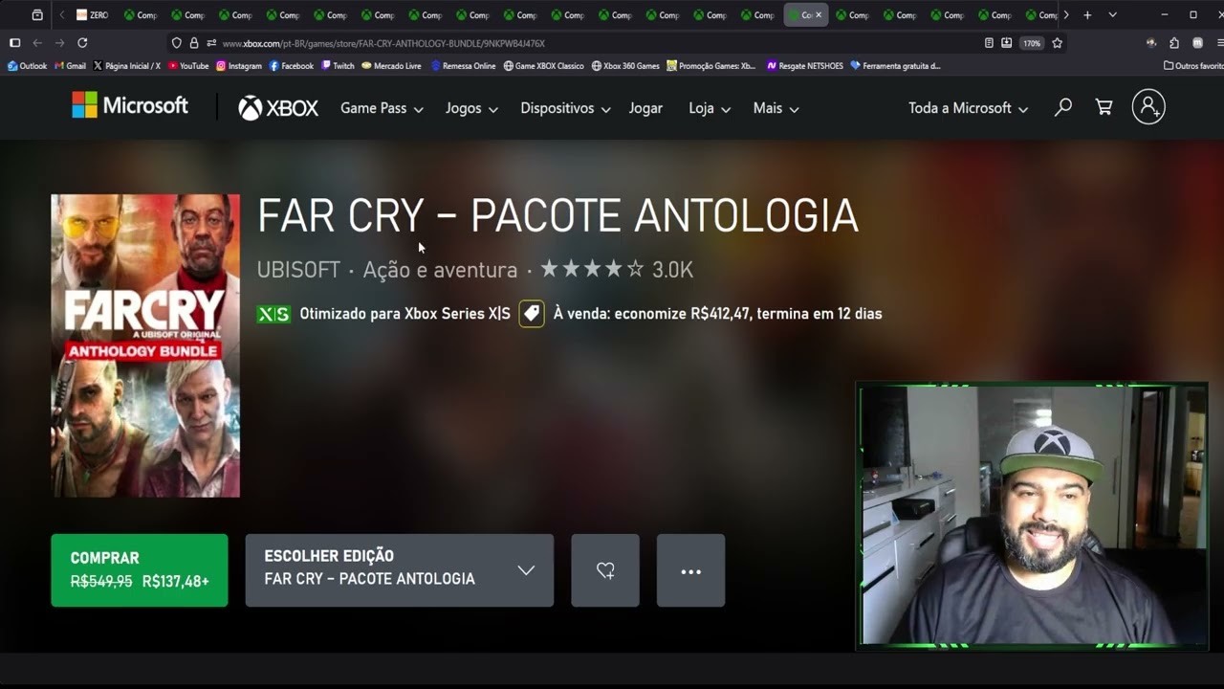This screenshot has width=1224, height=689.
Task: Open YouTube bookmark
Action: point(188,66)
